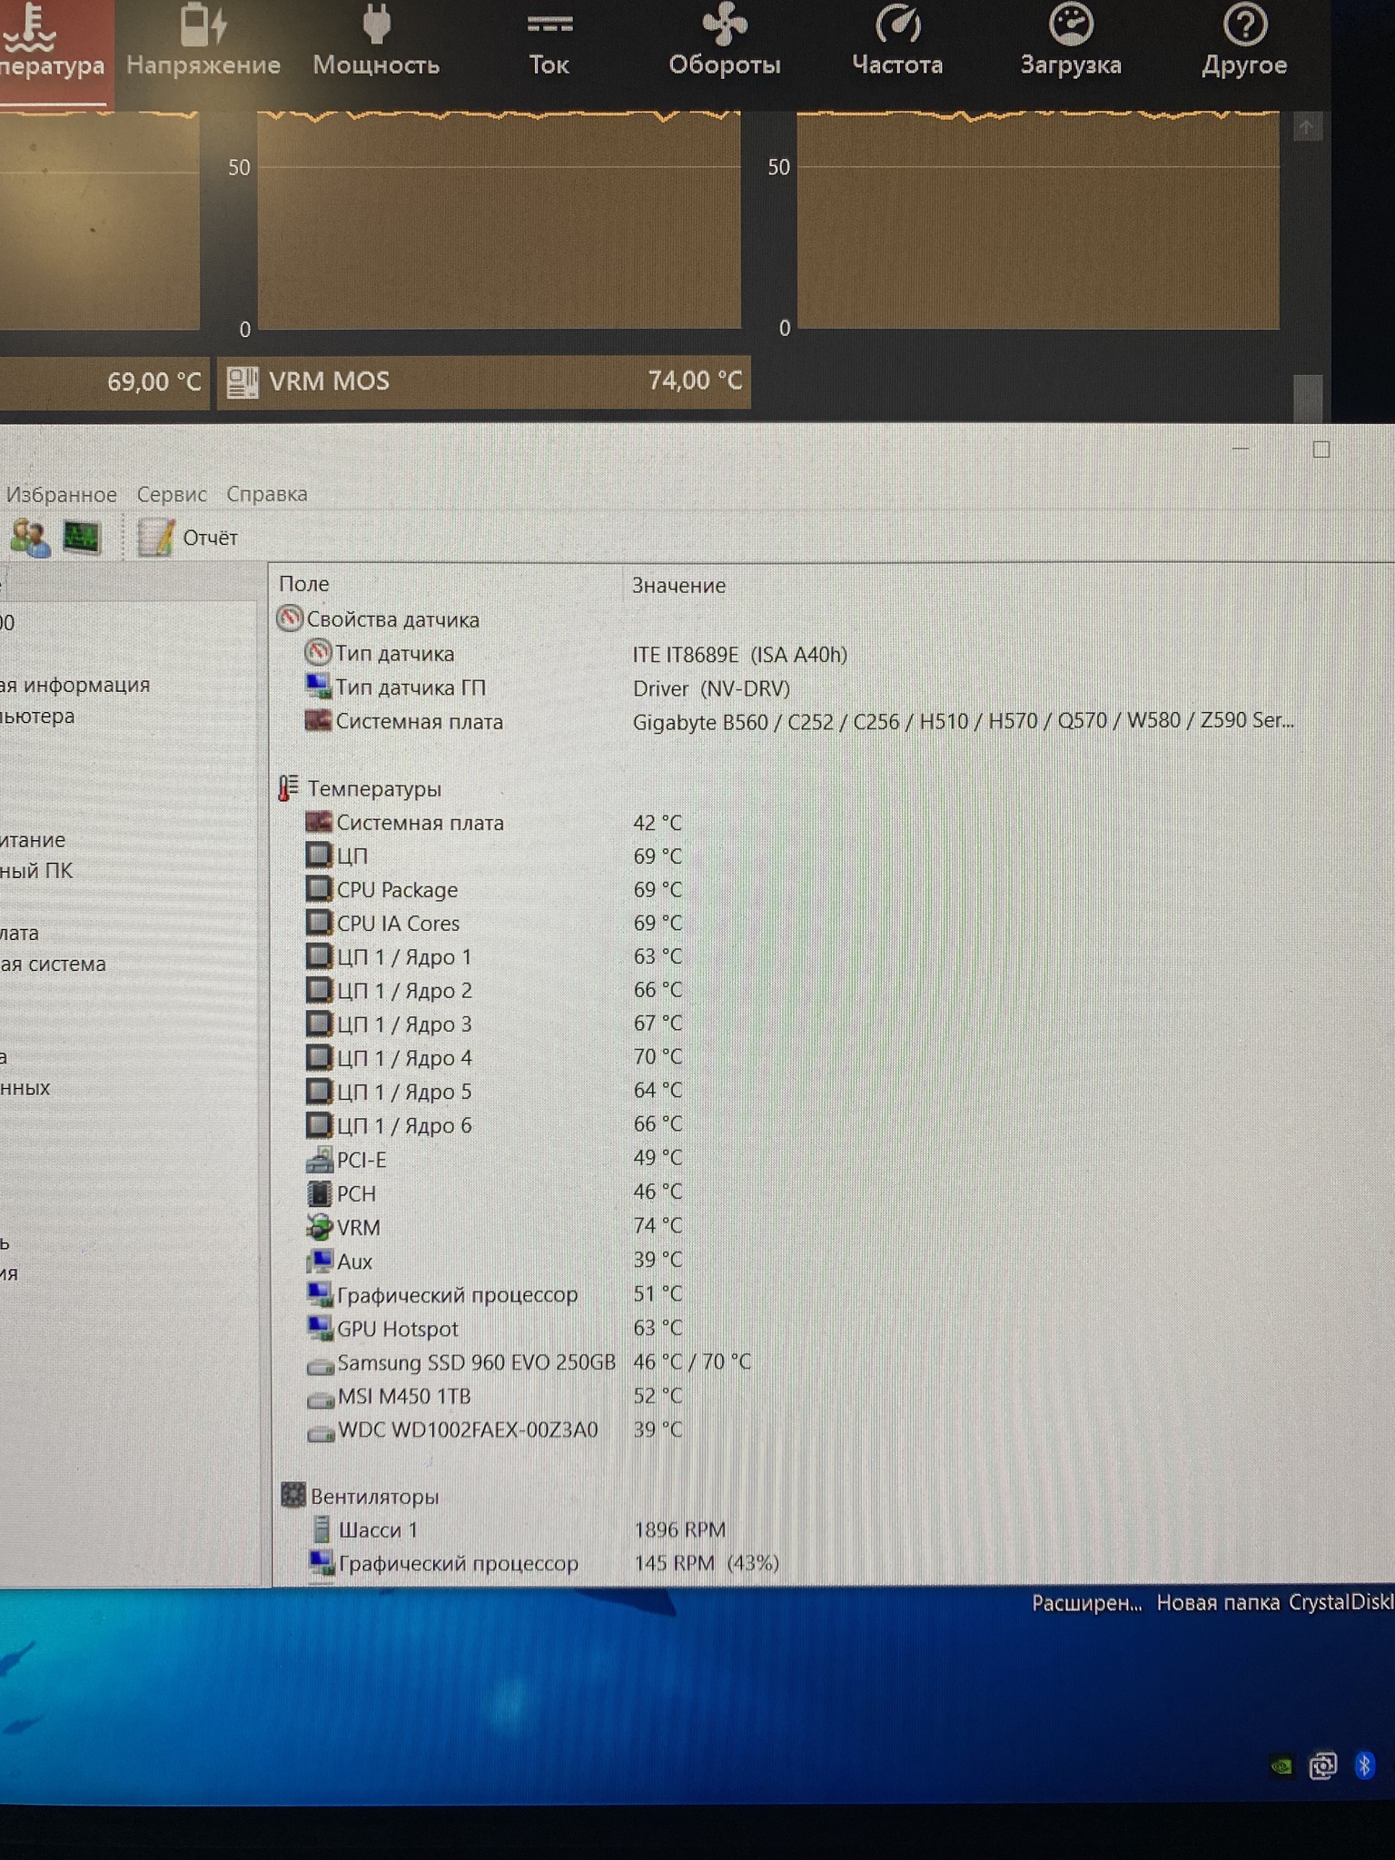Click the ЦП 1 / Ядро 5 icon
The width and height of the screenshot is (1395, 1860).
tap(319, 1091)
